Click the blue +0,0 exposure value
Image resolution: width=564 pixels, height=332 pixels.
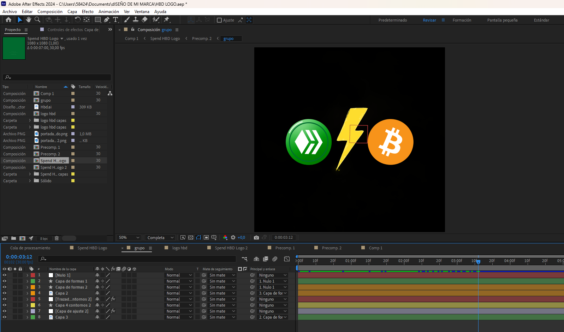[241, 237]
